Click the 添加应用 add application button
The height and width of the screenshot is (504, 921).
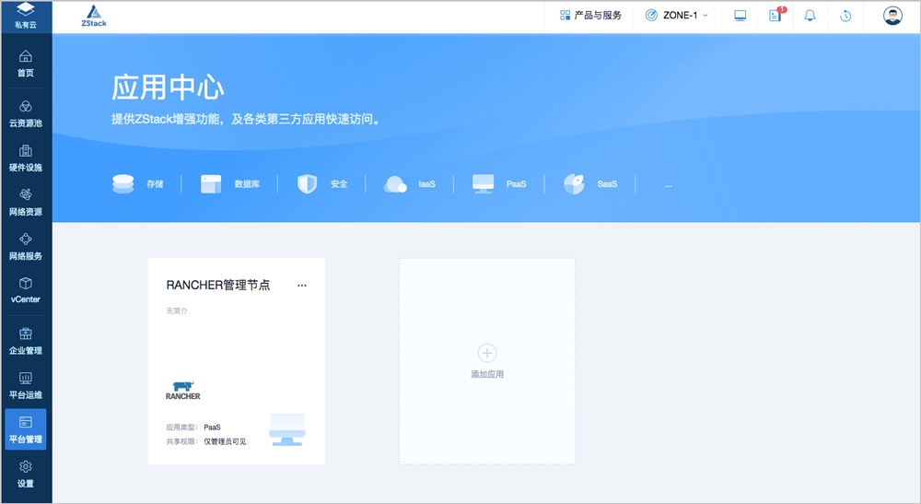pos(487,361)
